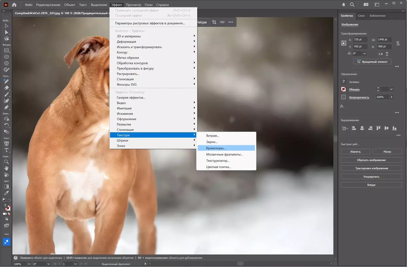Screen dimensions: 407x267
Task: Select the Direct Selection tool
Action: pyautogui.click(x=7, y=32)
